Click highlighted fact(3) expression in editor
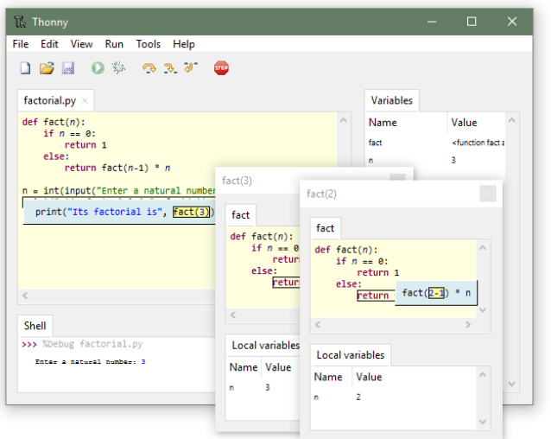The height and width of the screenshot is (439, 551). 191,212
